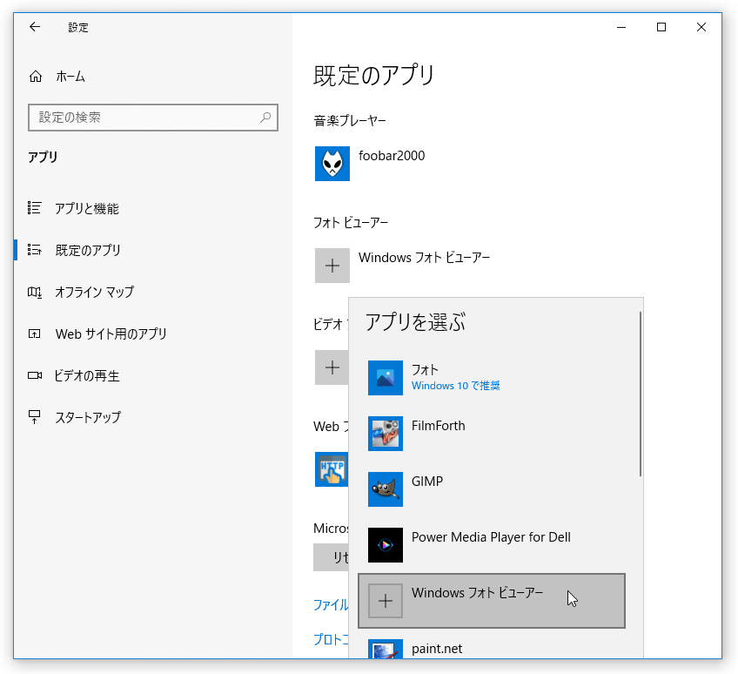Viewport: 738px width, 674px height.
Task: Select Windows フォト ビューアー in popup
Action: click(x=492, y=601)
